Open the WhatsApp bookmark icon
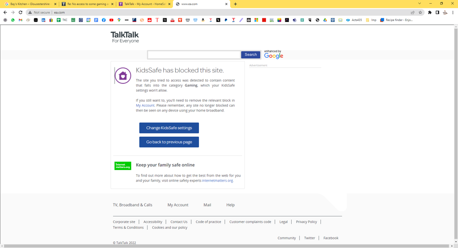 tap(13, 20)
